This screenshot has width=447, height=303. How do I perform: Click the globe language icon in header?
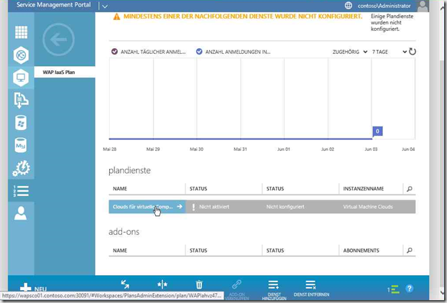tap(348, 6)
